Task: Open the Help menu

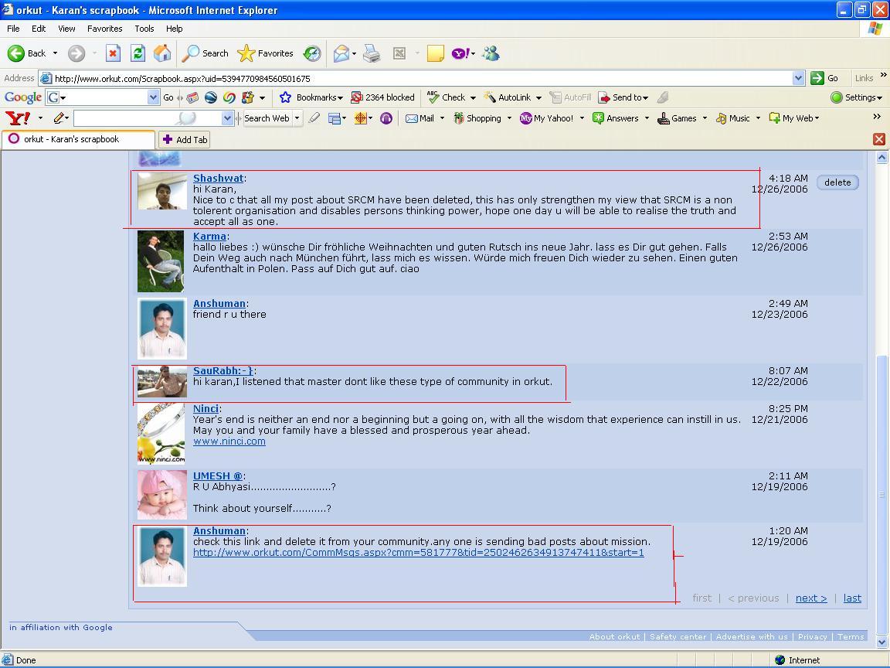Action: point(175,29)
